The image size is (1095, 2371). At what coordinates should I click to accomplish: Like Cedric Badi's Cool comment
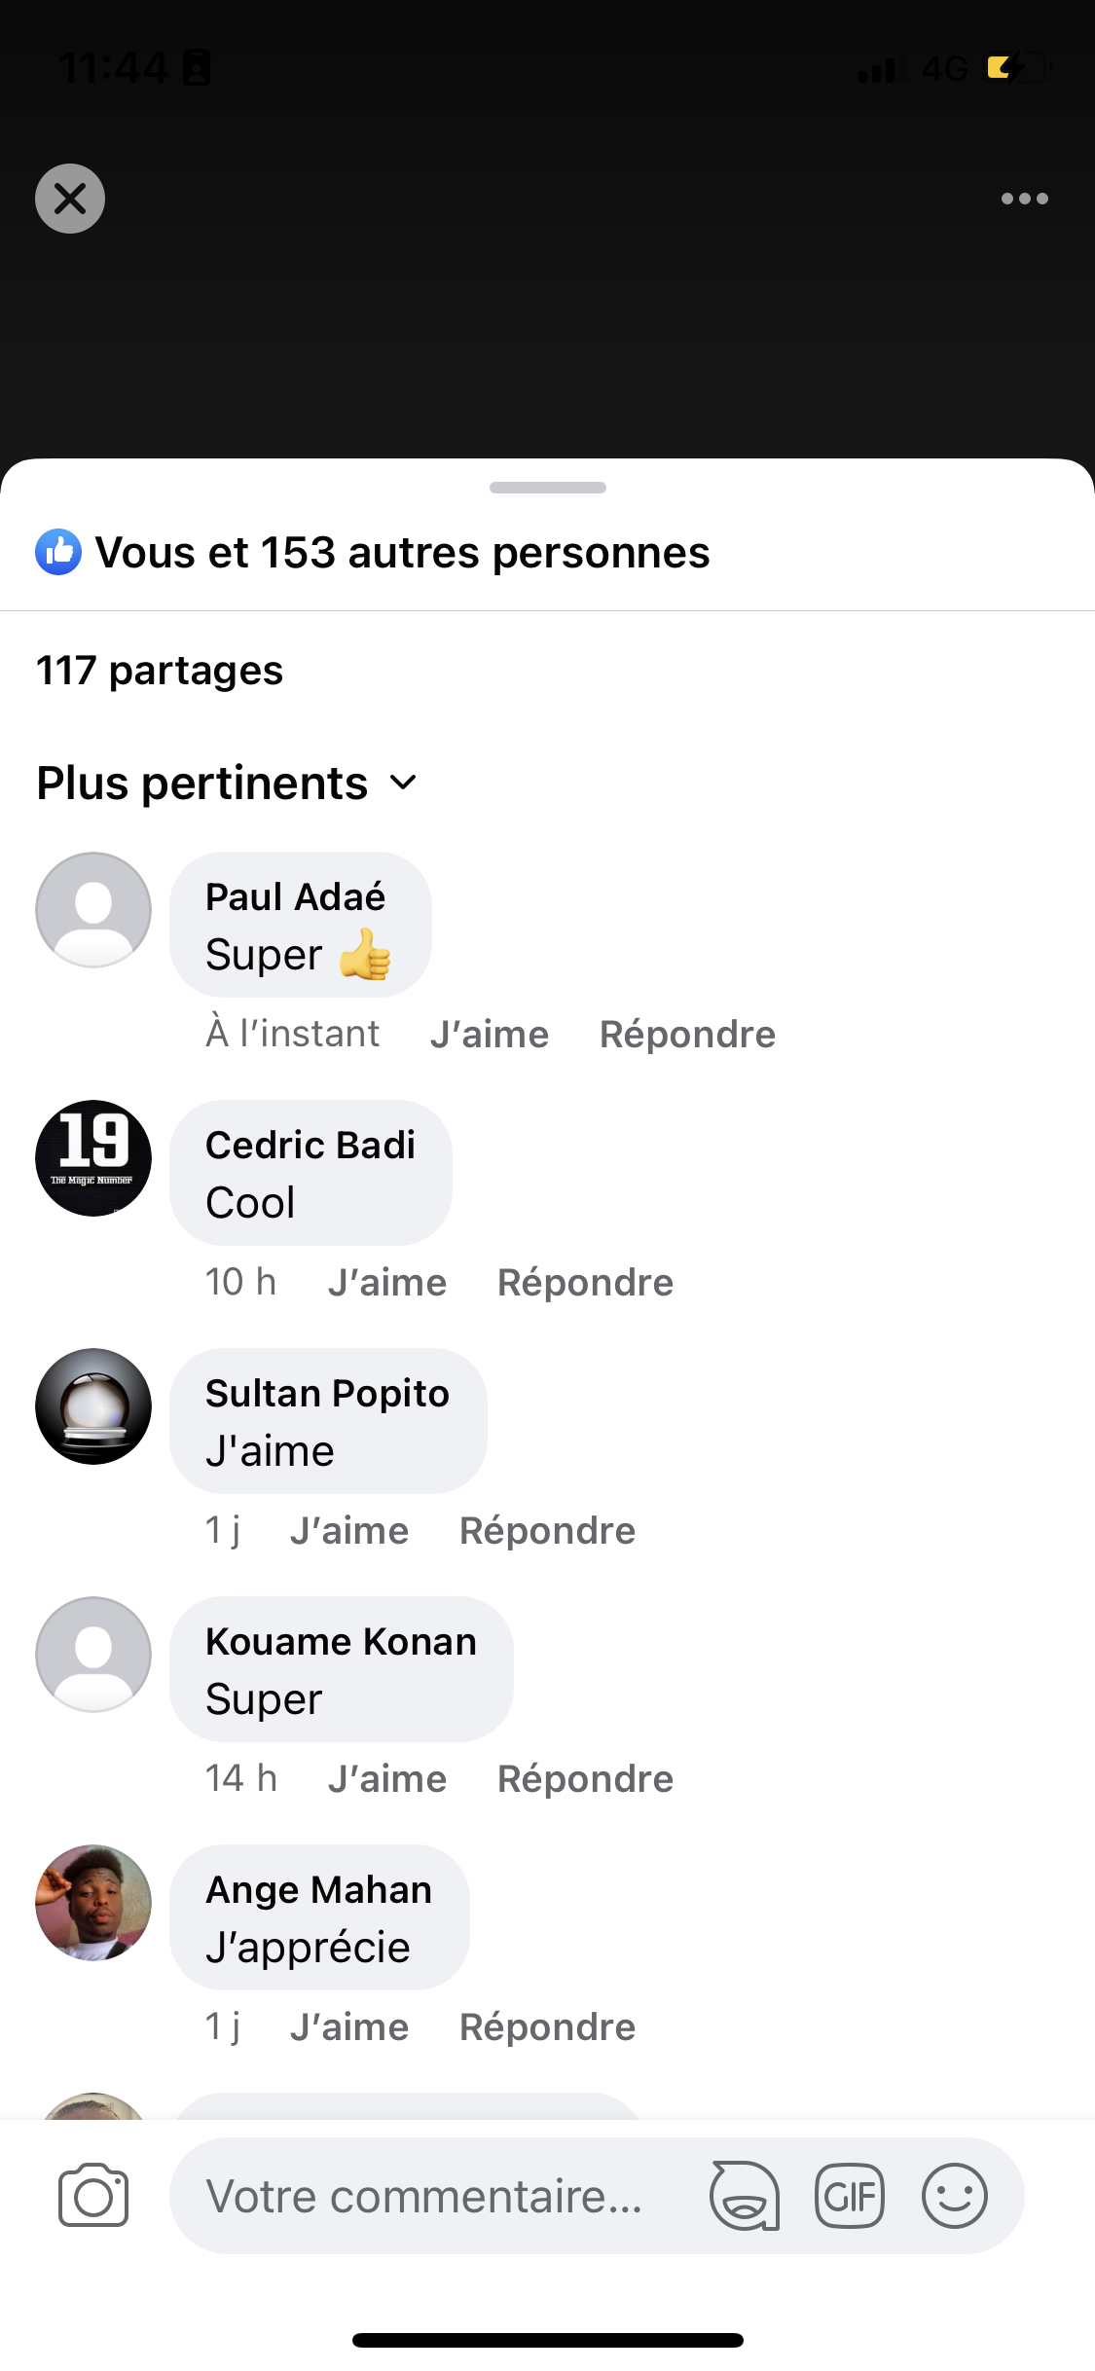(387, 1283)
